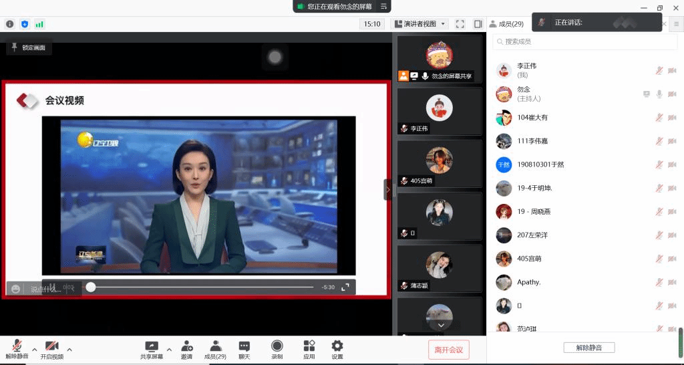Toggle 李正伟 microphone icon in member list
Image resolution: width=684 pixels, height=365 pixels.
(659, 70)
